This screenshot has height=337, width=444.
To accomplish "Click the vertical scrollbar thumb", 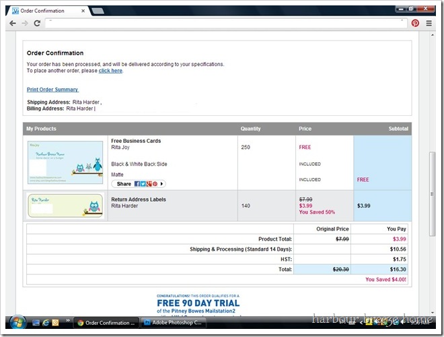I will coord(432,194).
